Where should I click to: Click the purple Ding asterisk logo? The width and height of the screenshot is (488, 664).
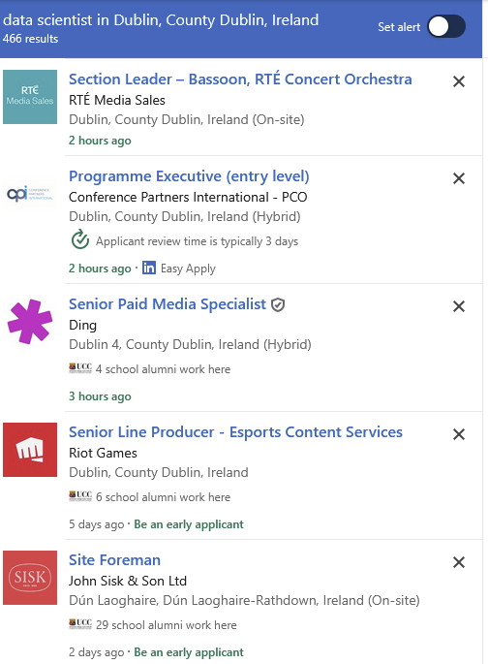click(x=30, y=322)
